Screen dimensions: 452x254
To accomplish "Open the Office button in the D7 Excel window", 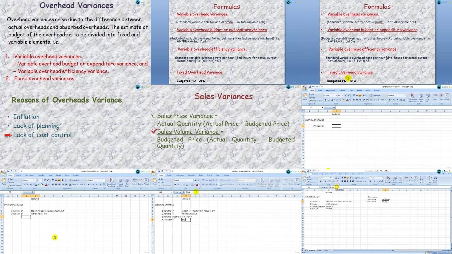I will (3, 172).
